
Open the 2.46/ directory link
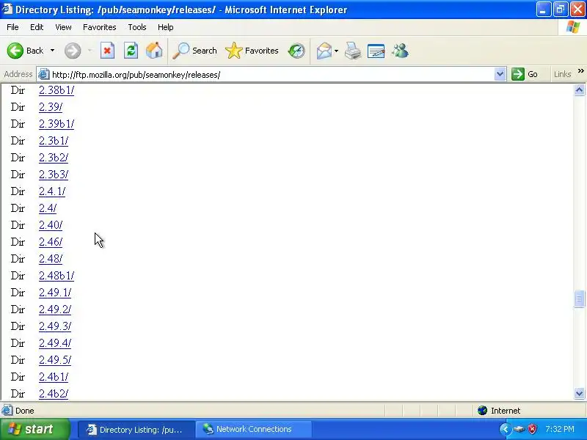[51, 242]
